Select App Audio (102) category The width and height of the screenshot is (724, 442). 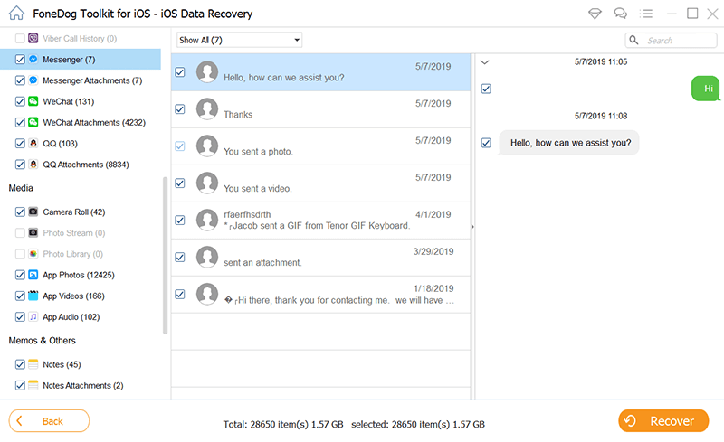[71, 317]
